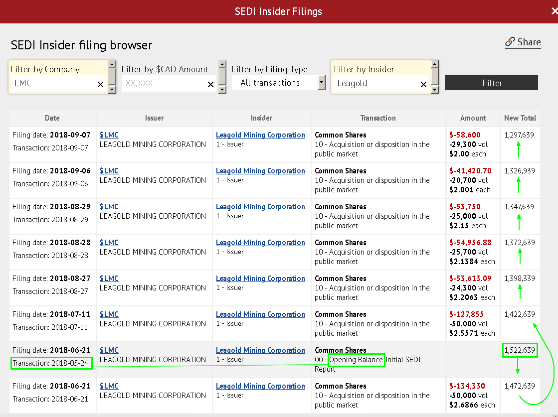
Task: Click Transaction: 2018-05-24 text
Action: 50,363
